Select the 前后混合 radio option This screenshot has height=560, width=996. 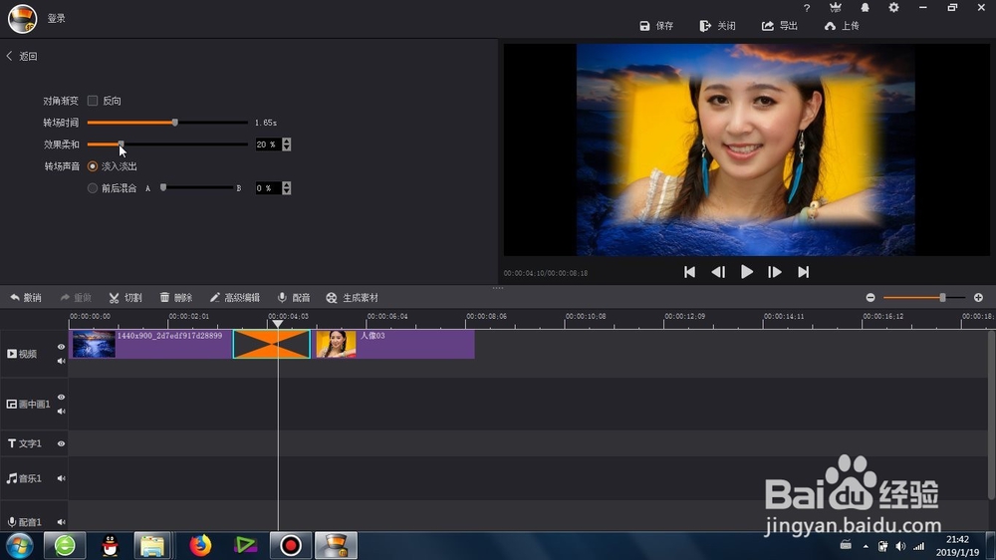coord(93,188)
